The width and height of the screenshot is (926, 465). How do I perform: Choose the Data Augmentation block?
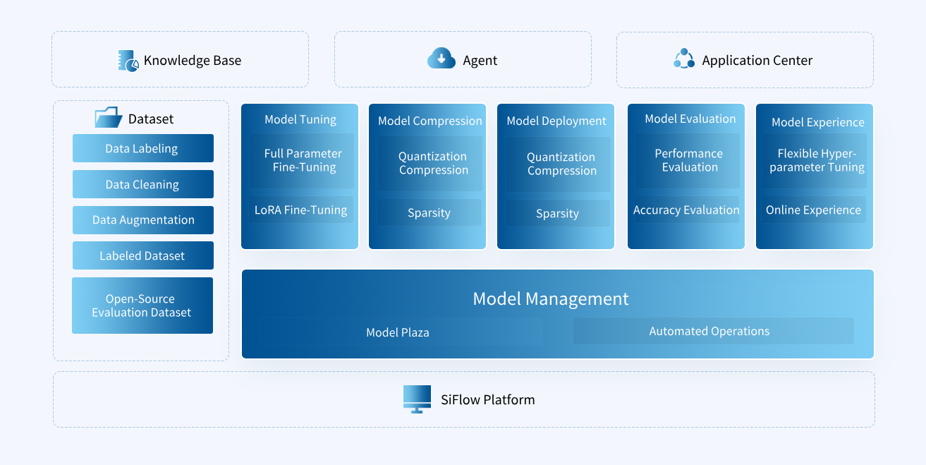(x=142, y=220)
